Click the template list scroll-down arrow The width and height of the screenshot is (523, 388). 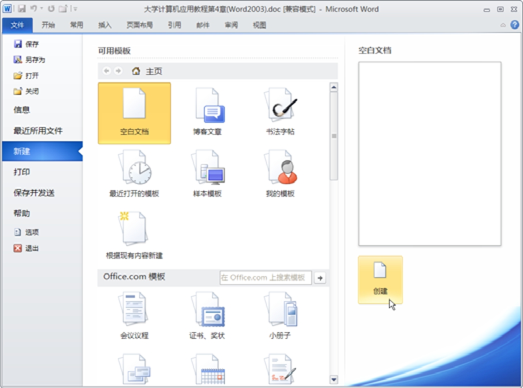(333, 379)
